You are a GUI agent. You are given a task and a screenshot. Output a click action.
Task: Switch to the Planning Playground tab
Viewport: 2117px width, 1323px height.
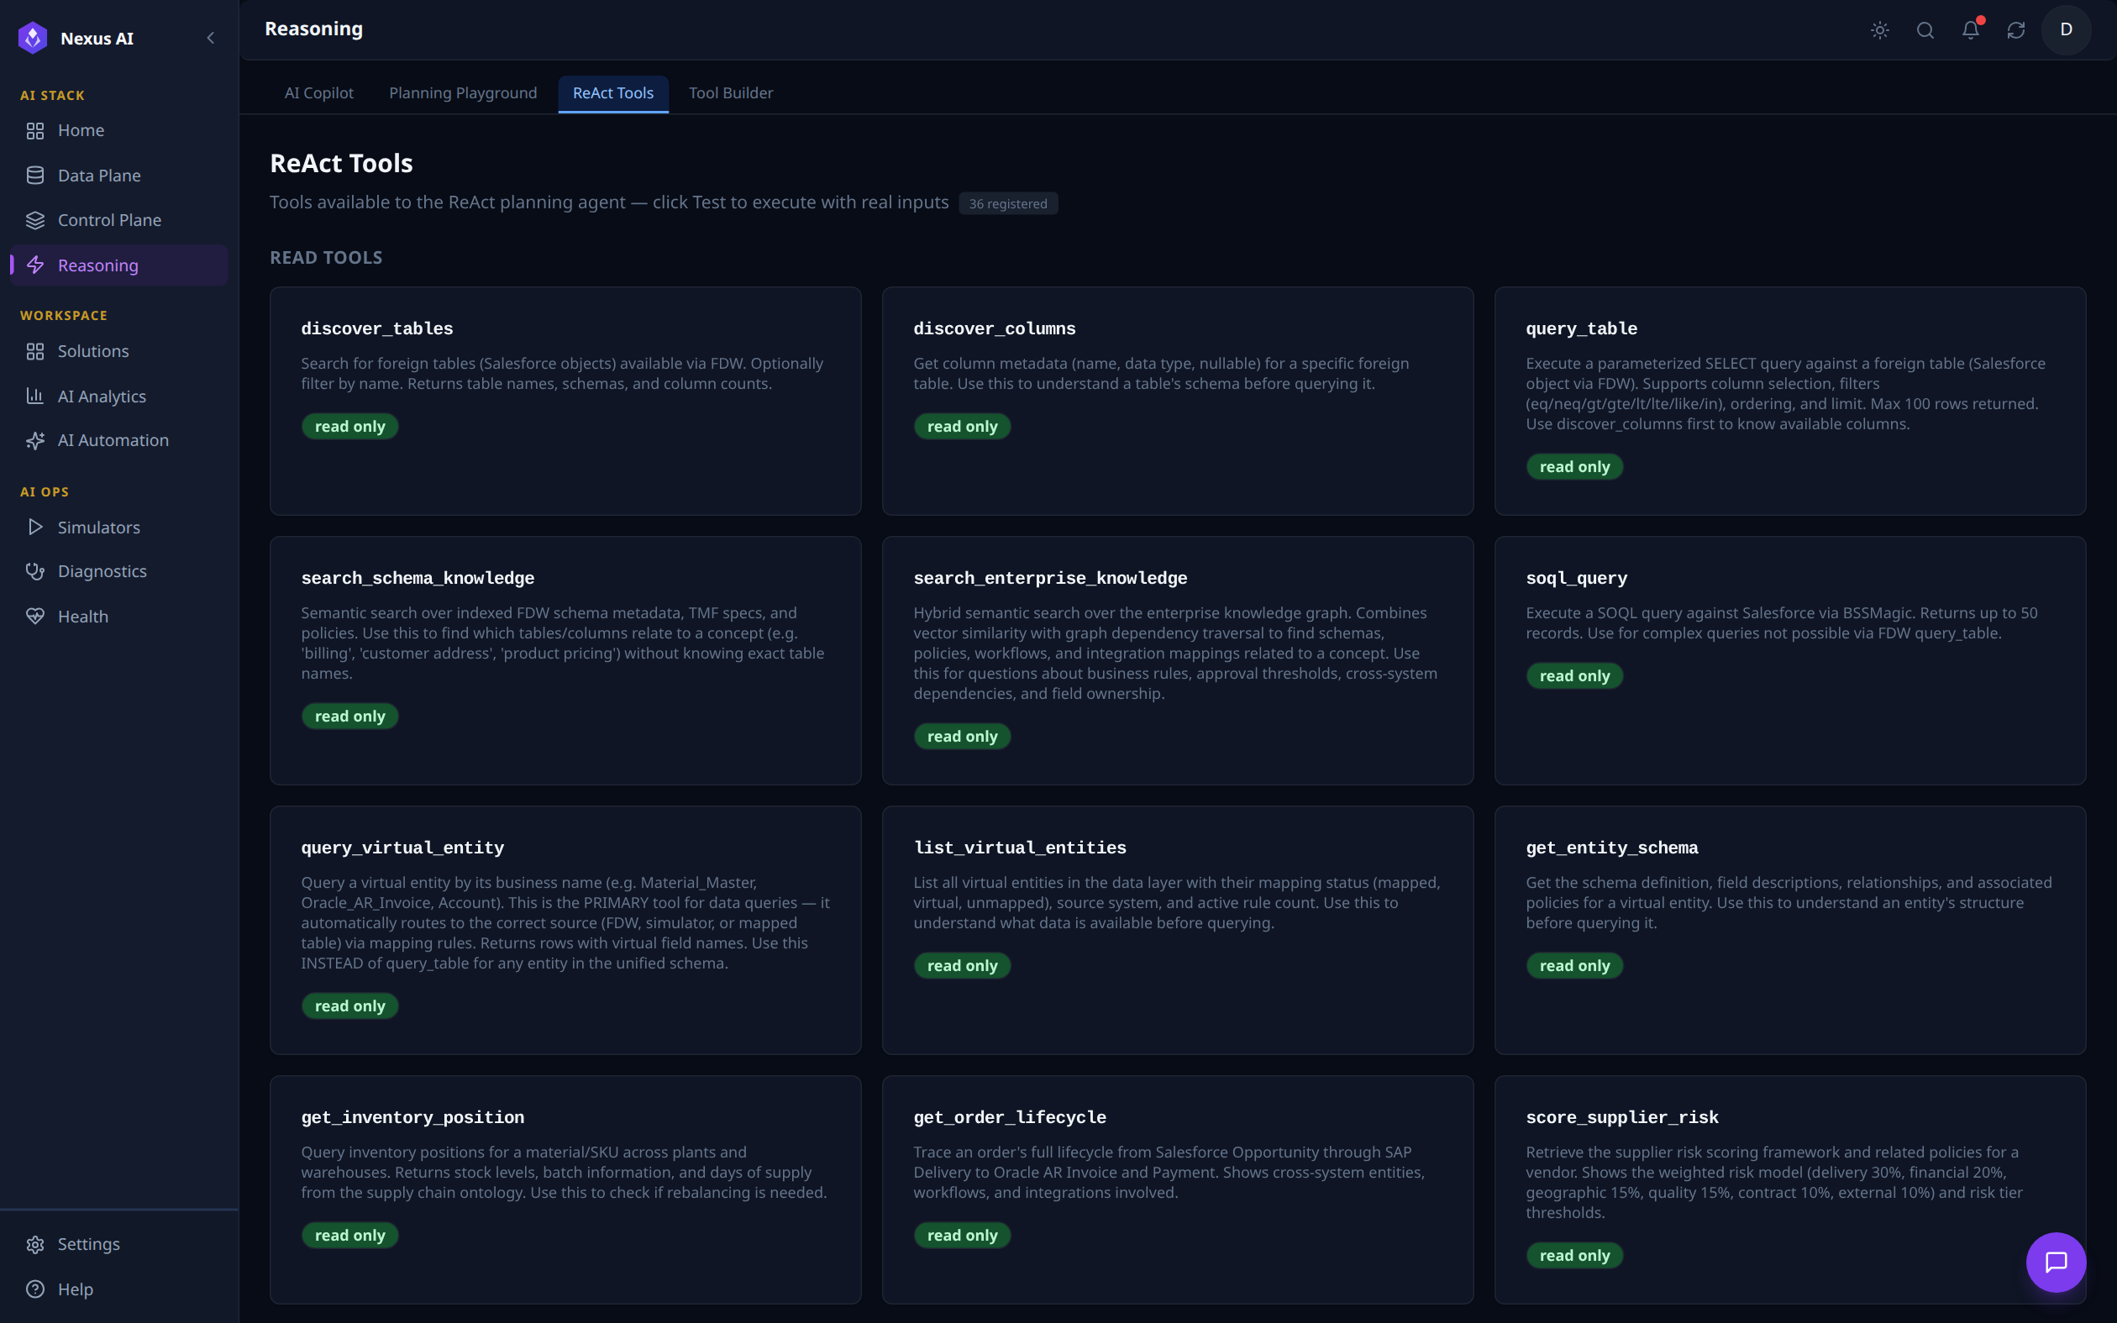(x=463, y=92)
